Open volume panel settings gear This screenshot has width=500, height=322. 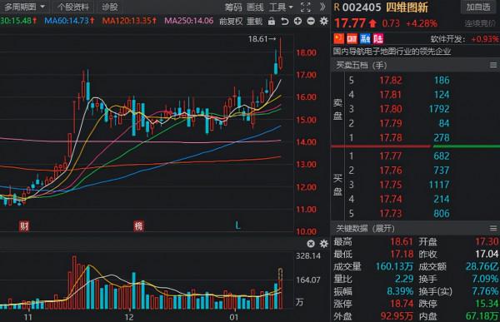pyautogui.click(x=323, y=244)
